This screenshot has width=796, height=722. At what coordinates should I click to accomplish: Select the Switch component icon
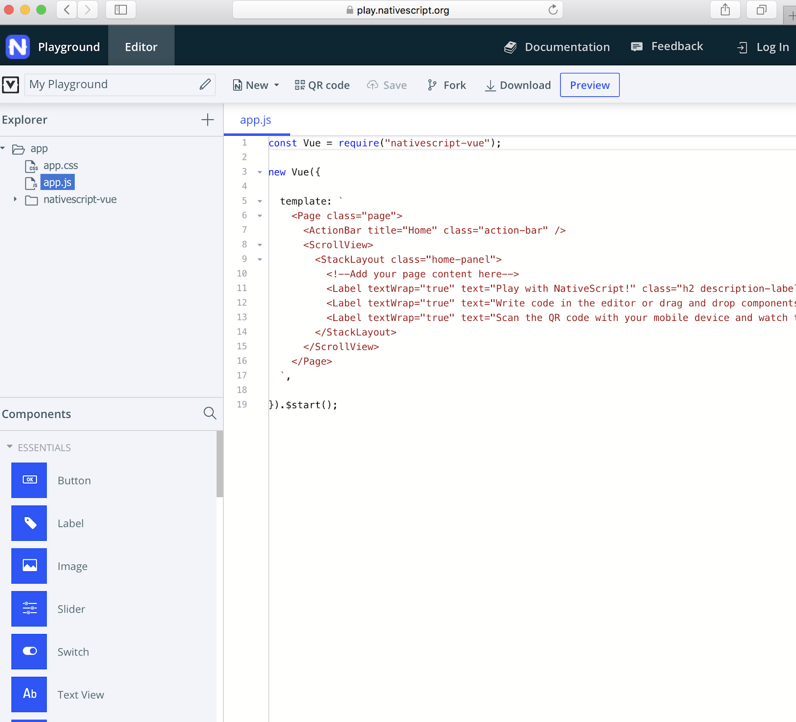[x=29, y=651]
